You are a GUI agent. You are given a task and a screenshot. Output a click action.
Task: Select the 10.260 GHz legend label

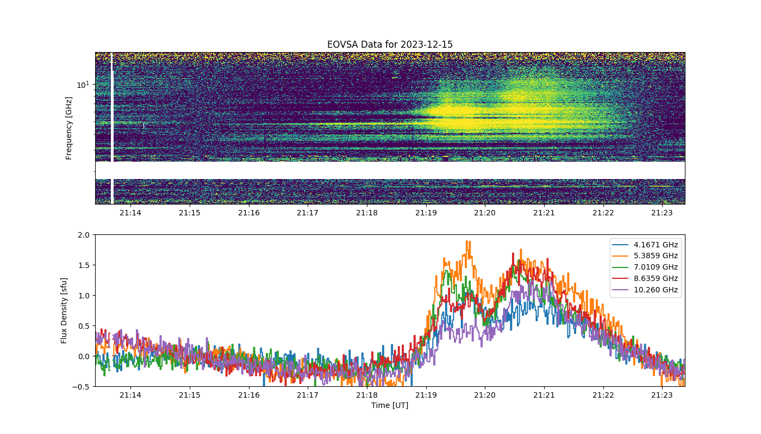656,290
